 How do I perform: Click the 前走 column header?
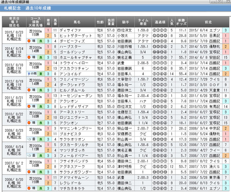208,22
